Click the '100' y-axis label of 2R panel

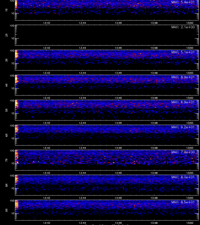[x=12, y=26]
